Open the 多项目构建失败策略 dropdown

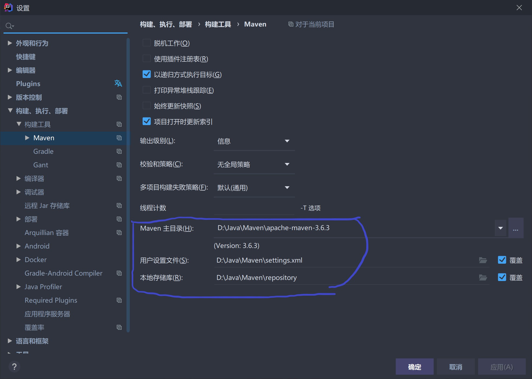(x=254, y=188)
